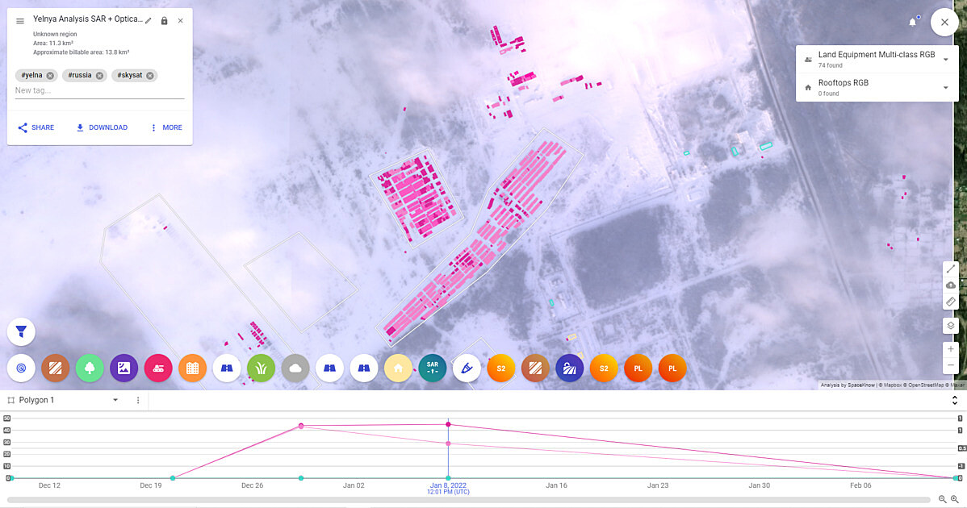Toggle the orange buildings layer circle
The width and height of the screenshot is (967, 508).
pyautogui.click(x=193, y=368)
